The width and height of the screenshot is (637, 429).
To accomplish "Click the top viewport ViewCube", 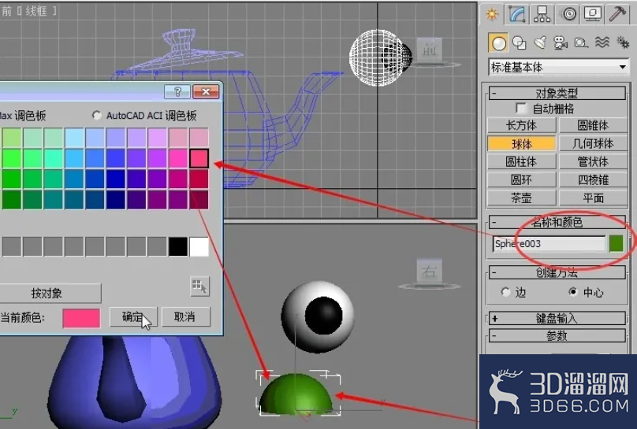I will [430, 51].
